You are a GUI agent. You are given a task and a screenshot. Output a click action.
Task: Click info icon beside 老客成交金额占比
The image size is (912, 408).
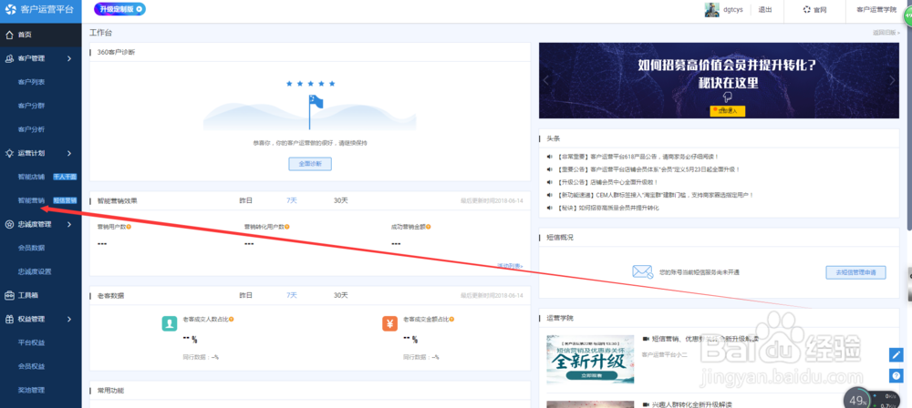click(x=451, y=319)
